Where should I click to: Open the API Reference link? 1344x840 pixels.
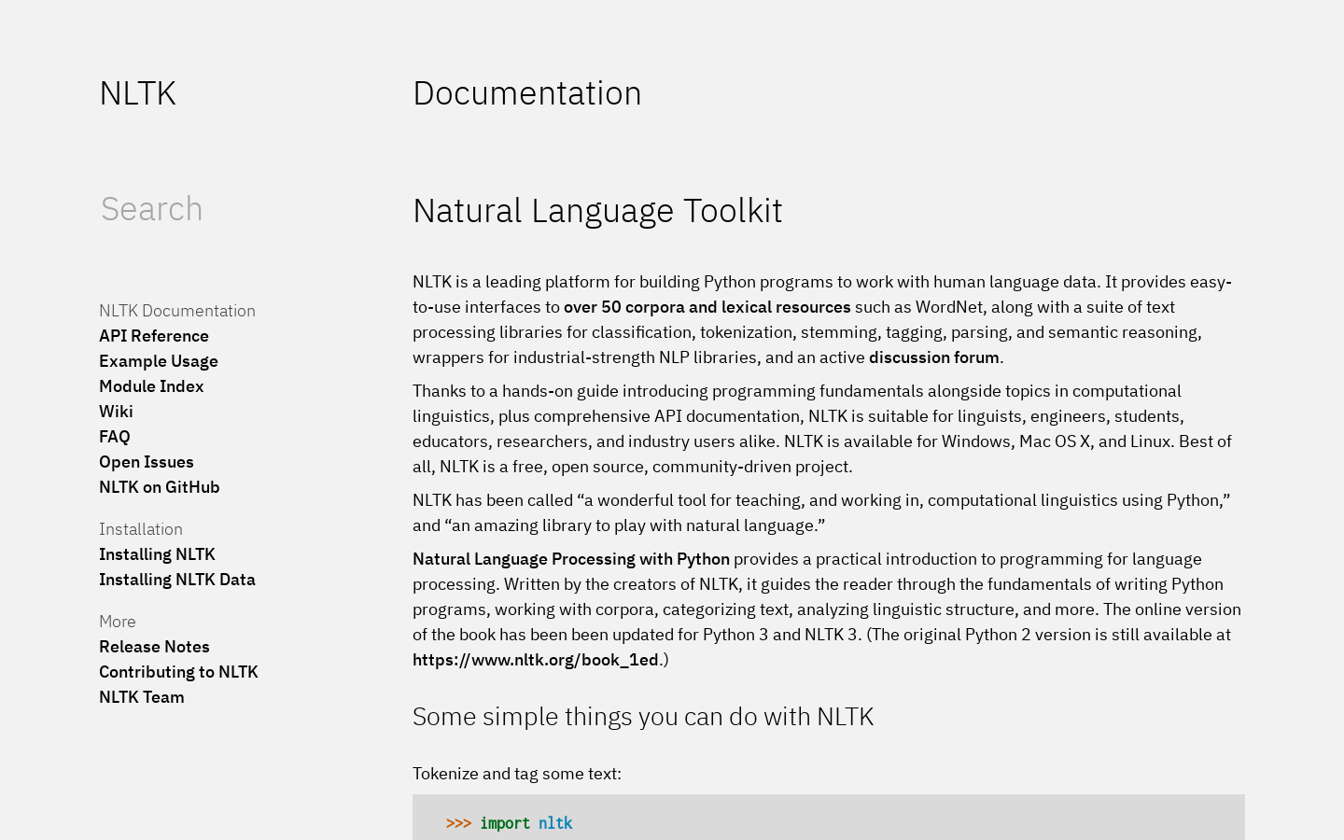154,336
